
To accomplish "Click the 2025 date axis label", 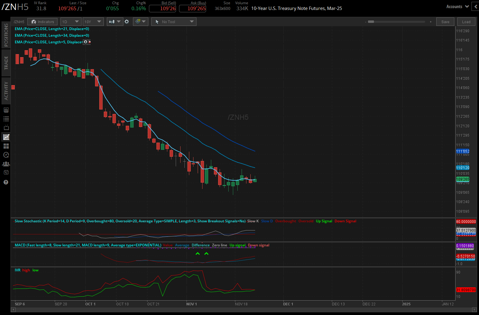I will [406, 304].
